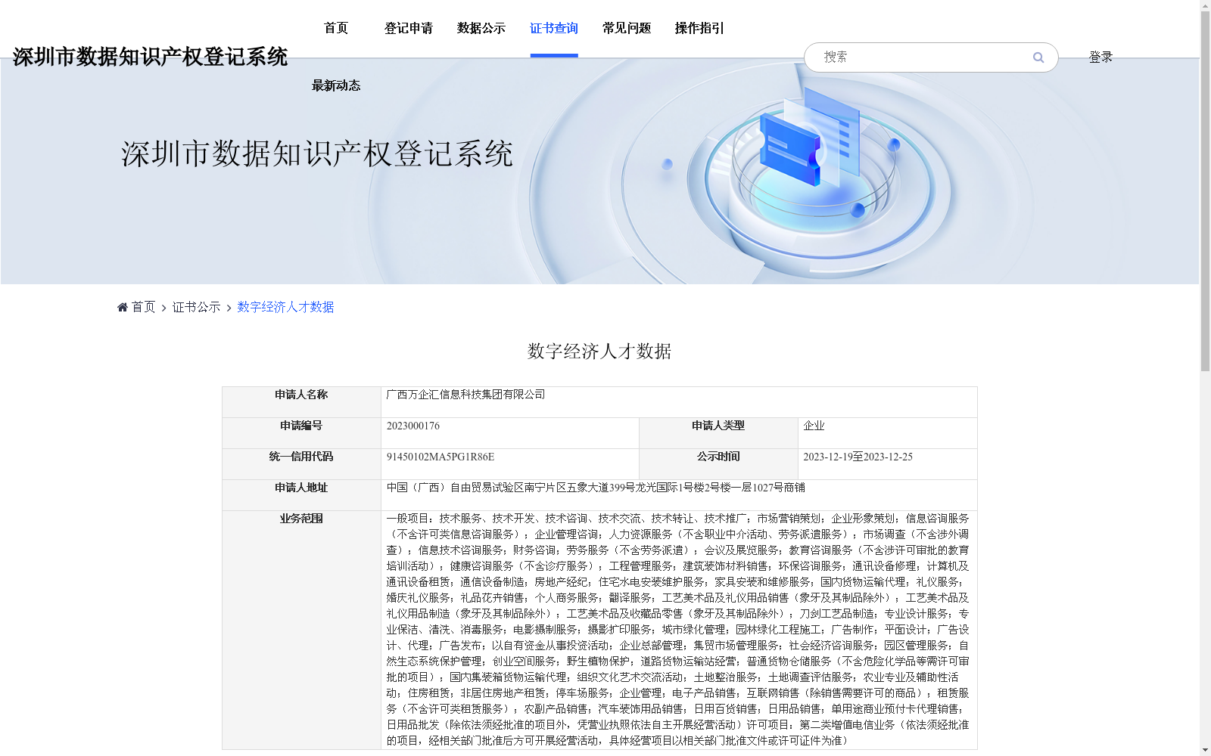
Task: Open 登记申请 navigation item
Action: [x=409, y=29]
